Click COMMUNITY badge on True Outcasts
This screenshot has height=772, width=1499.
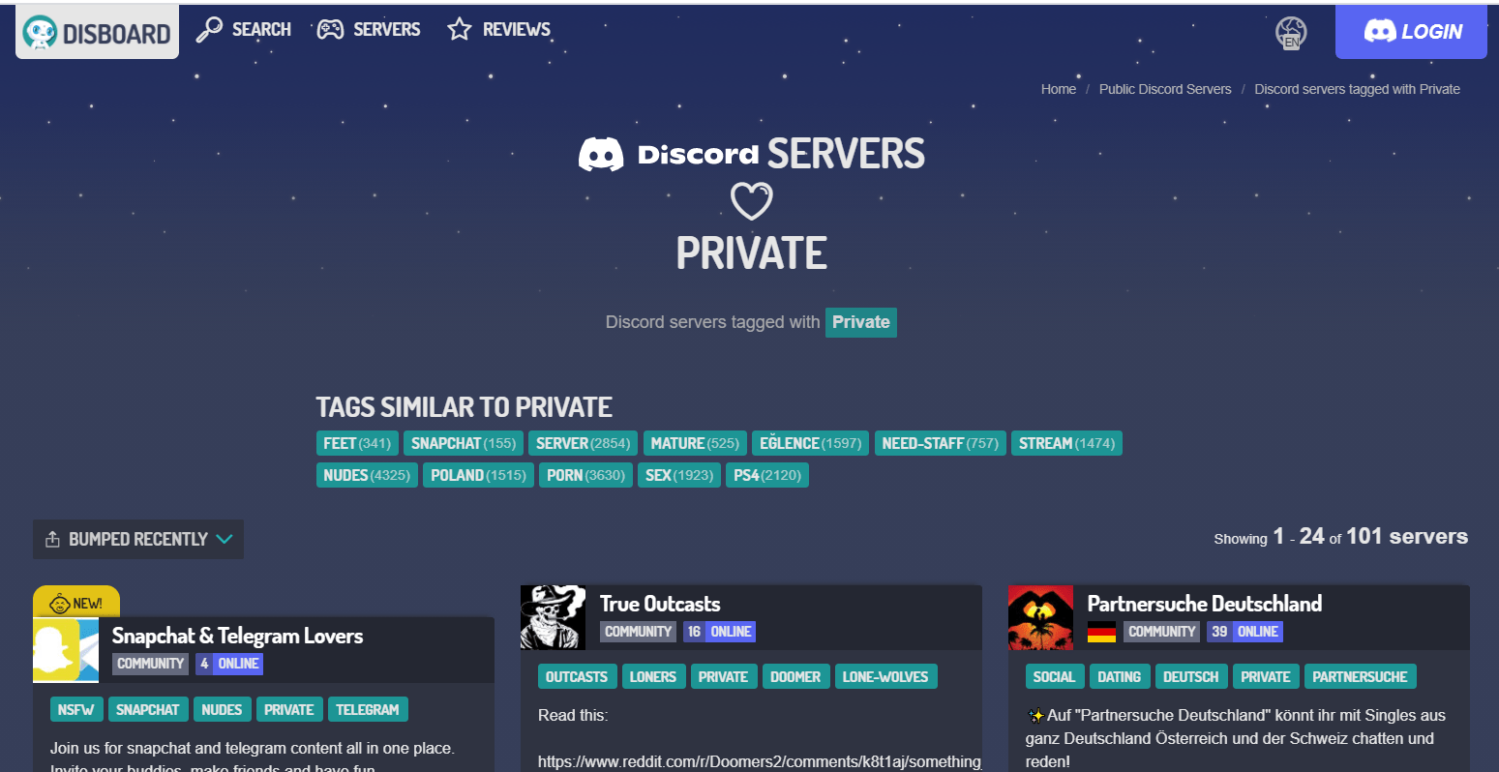(x=639, y=632)
